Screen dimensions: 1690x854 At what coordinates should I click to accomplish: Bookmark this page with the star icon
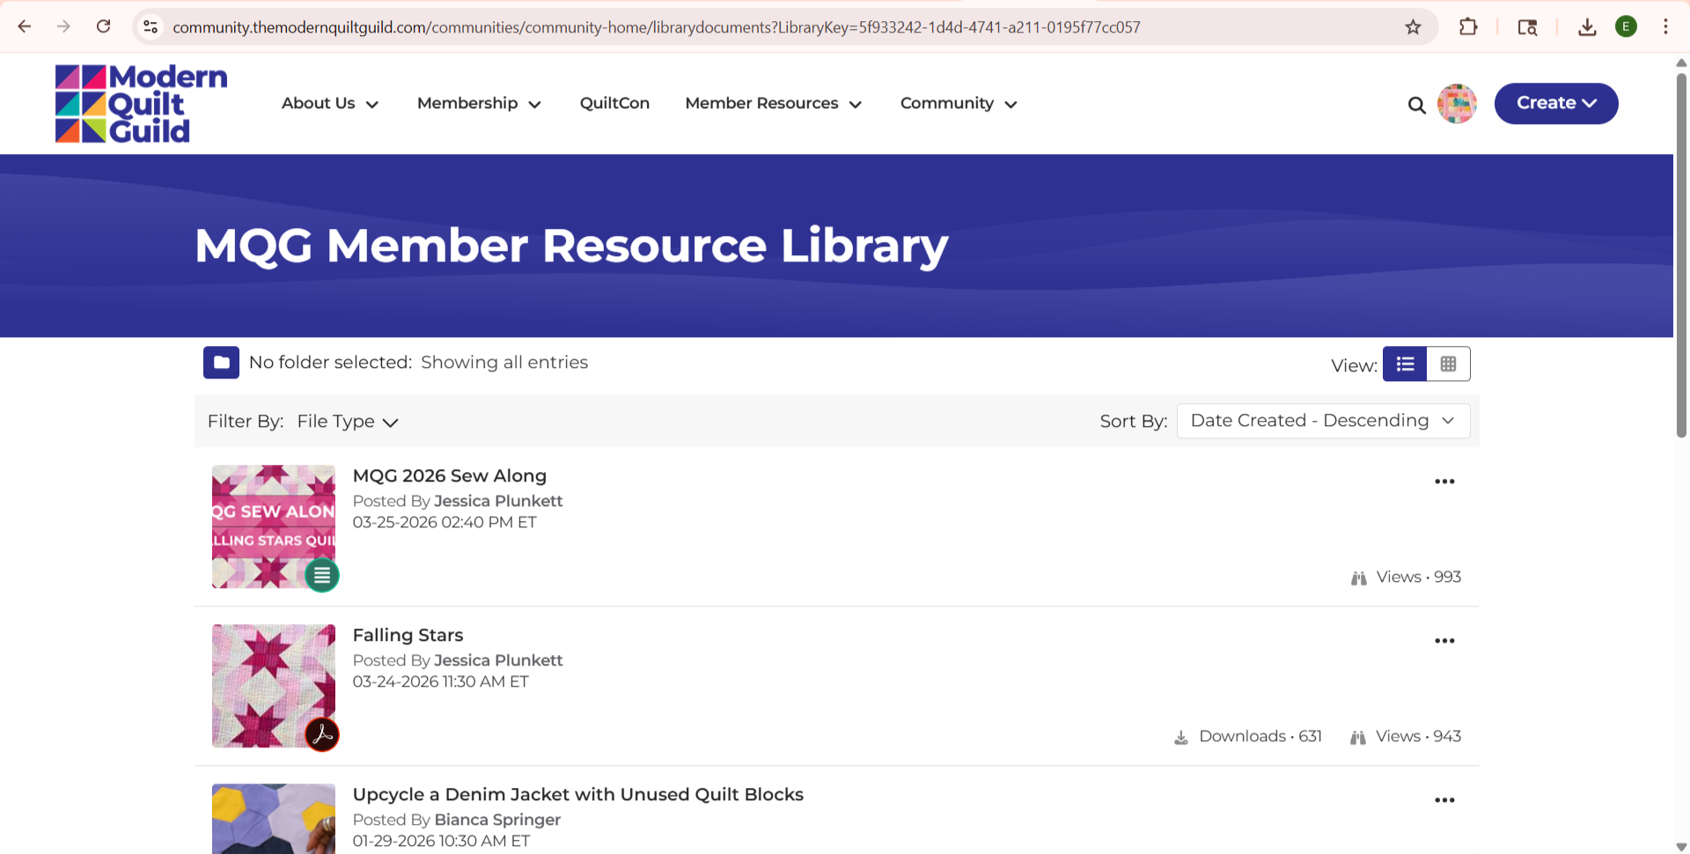coord(1413,26)
